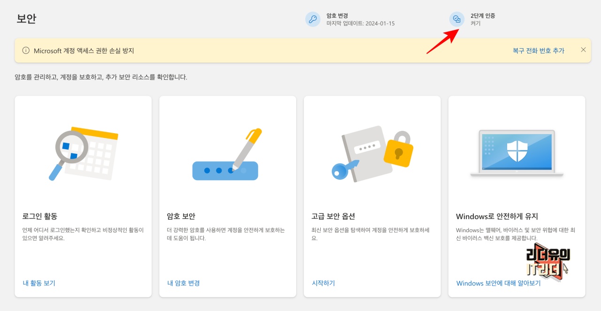
Task: Select the Windows로 안전하게 유지 title
Action: coord(497,216)
